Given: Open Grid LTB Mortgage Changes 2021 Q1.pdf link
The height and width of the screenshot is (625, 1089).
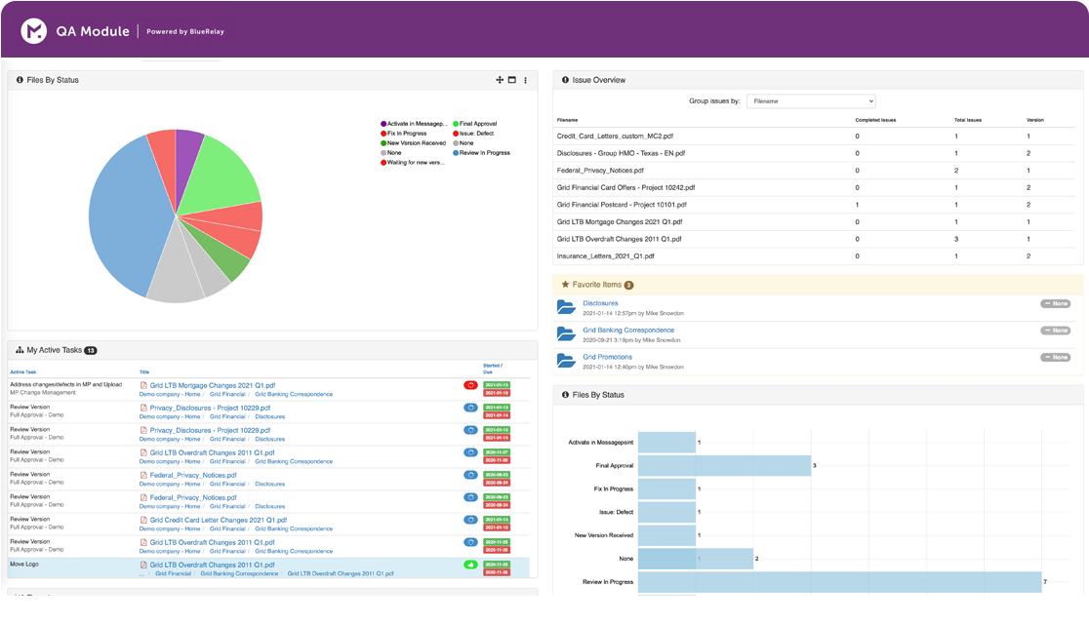Looking at the screenshot, I should click(213, 386).
